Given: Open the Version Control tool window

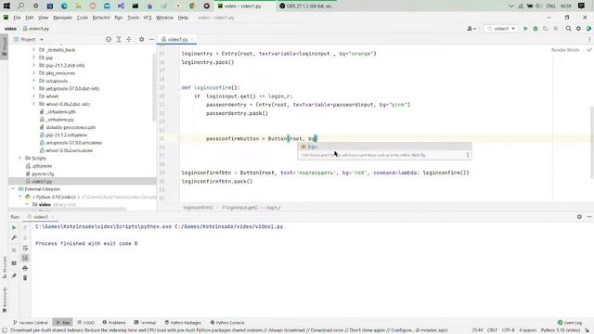Looking at the screenshot, I should pyautogui.click(x=31, y=323).
